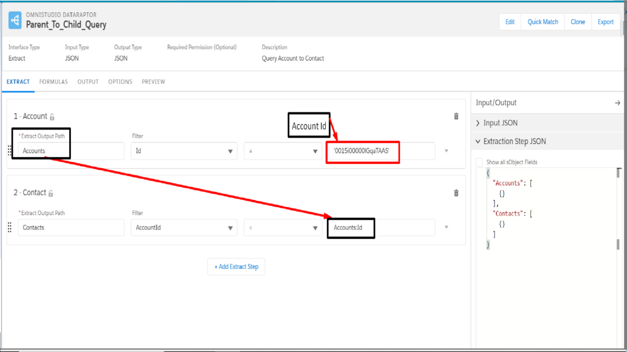Click the Query Account to Contact description
The height and width of the screenshot is (352, 627).
(x=293, y=58)
